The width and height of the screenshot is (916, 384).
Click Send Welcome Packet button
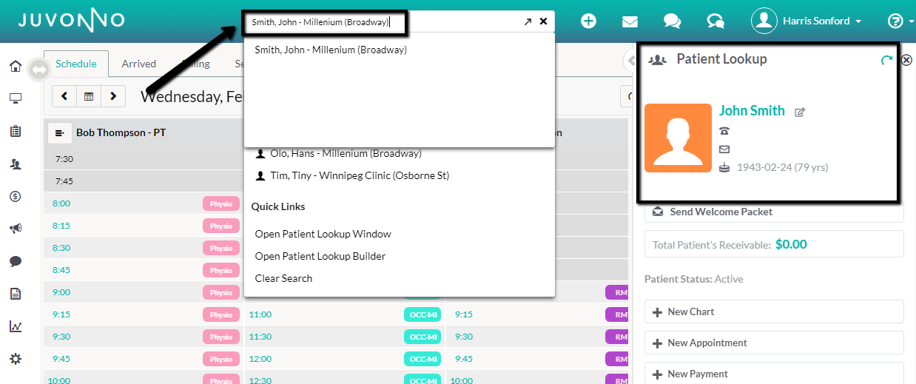click(774, 212)
